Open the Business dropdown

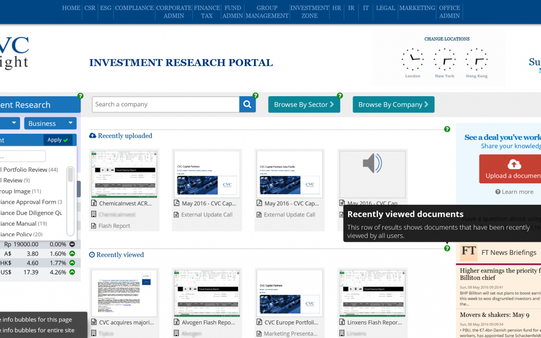51,124
